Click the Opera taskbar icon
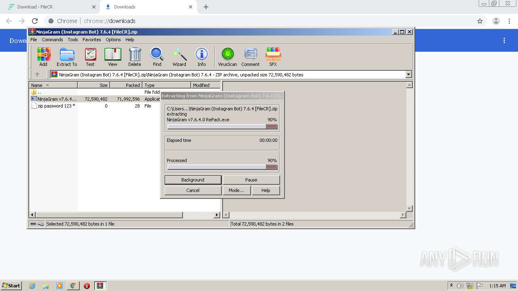 click(x=87, y=286)
